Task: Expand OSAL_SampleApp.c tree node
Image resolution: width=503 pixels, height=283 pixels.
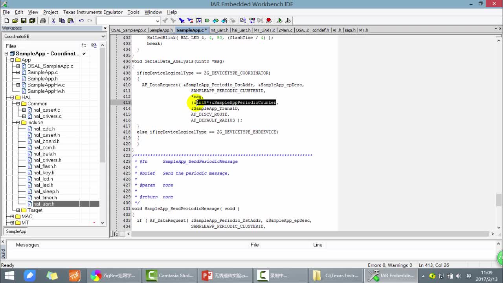Action: coord(18,66)
